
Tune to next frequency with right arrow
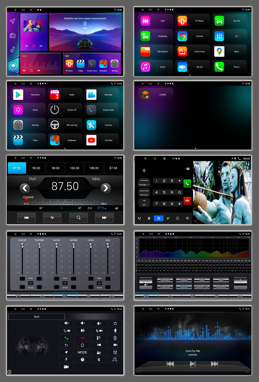pos(106,188)
